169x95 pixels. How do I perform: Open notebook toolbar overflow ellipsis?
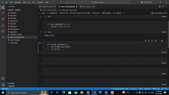124,13
